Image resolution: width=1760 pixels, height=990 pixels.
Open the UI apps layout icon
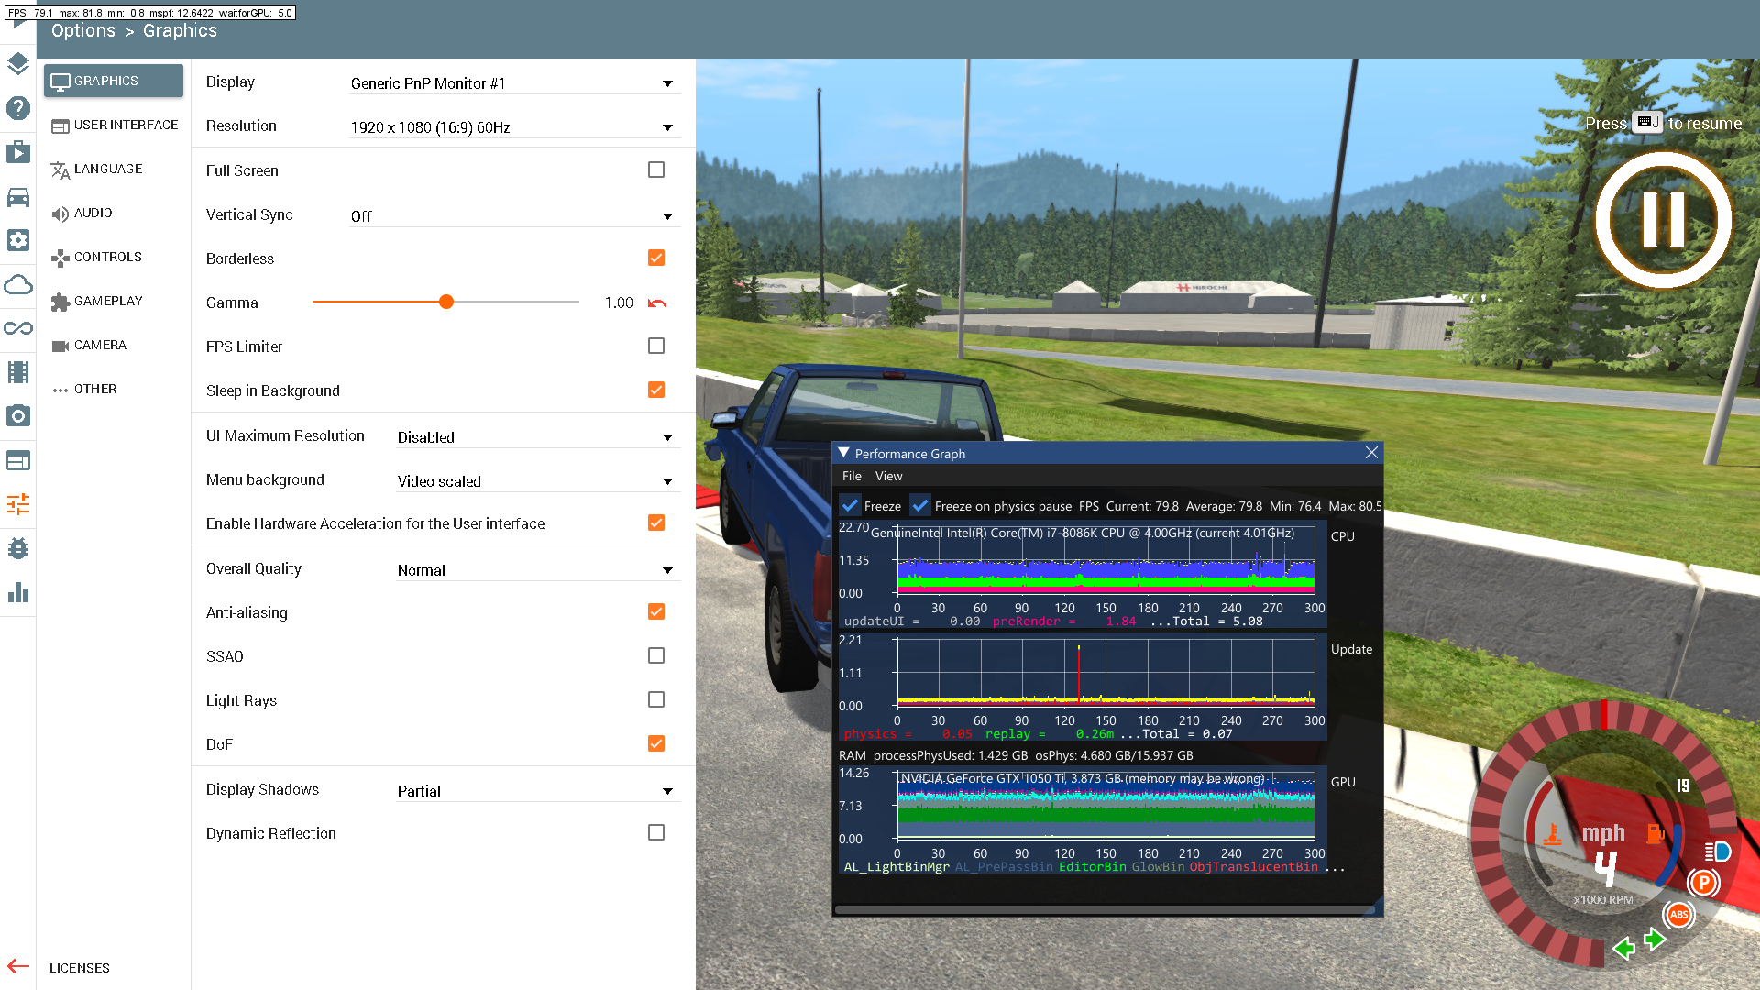pyautogui.click(x=18, y=460)
